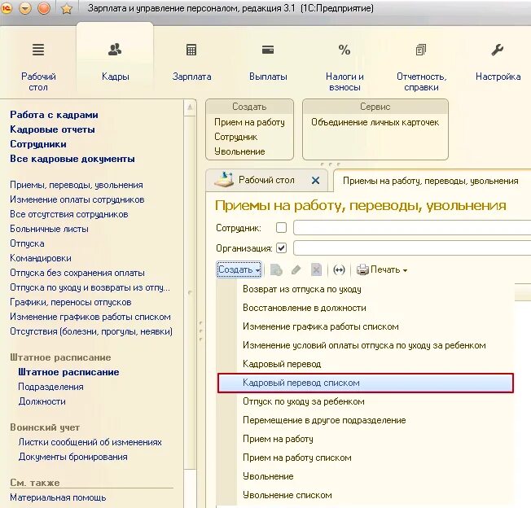
Task: Open the Настройка wrench section
Action: [498, 50]
